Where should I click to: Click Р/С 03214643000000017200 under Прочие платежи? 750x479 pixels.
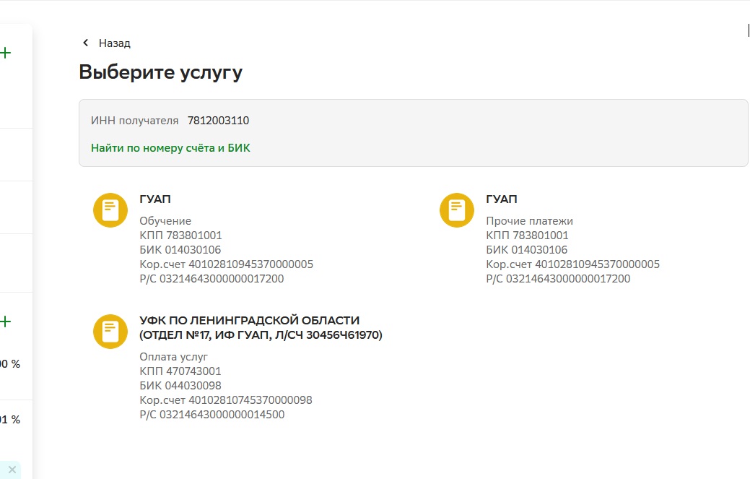pyautogui.click(x=558, y=278)
